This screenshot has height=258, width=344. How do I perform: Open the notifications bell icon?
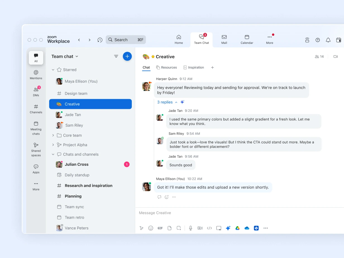pos(328,40)
